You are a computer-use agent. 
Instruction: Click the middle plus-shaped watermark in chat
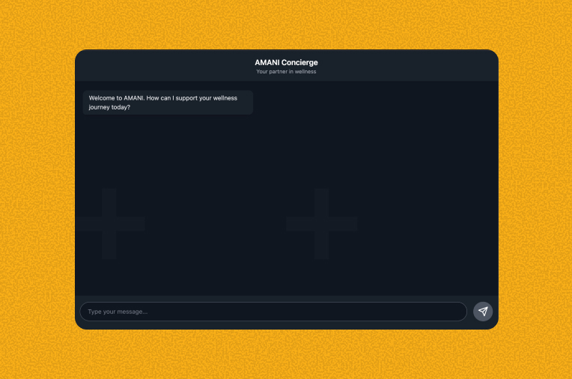click(x=321, y=223)
